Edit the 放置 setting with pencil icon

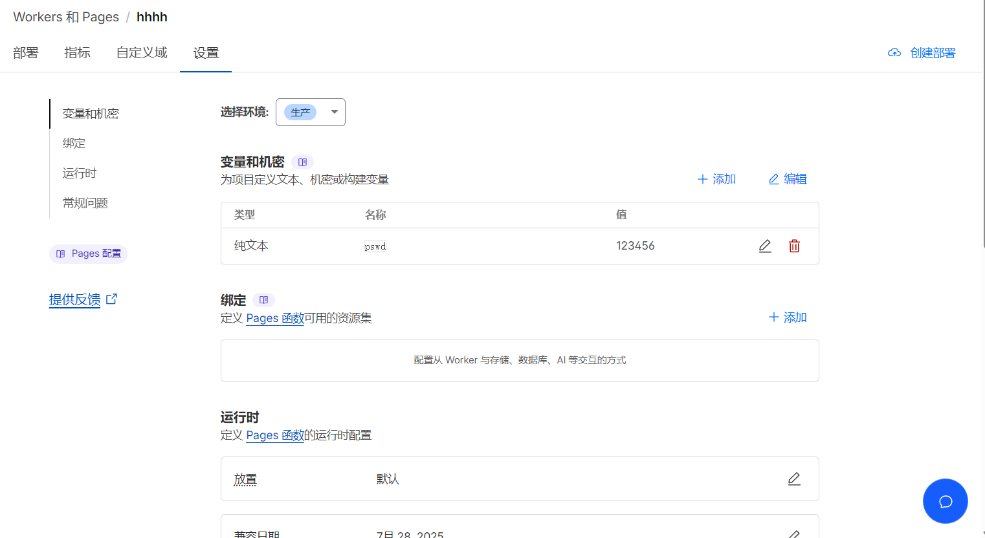pos(794,479)
